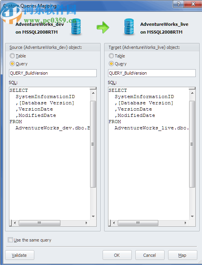Screen dimensions: 202x265
Task: Click source SQL vertical scrollbar up arrow
Action: tap(93, 93)
